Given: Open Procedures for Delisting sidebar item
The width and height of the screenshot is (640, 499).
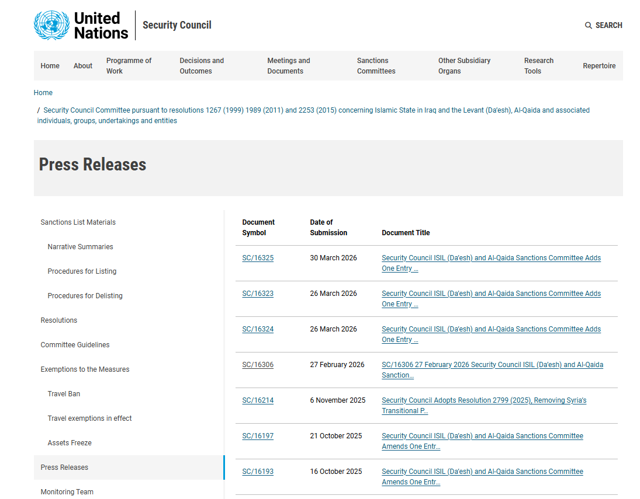Looking at the screenshot, I should (x=85, y=296).
